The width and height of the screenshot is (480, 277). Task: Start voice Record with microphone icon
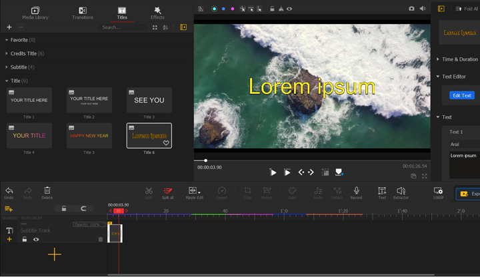pyautogui.click(x=356, y=191)
